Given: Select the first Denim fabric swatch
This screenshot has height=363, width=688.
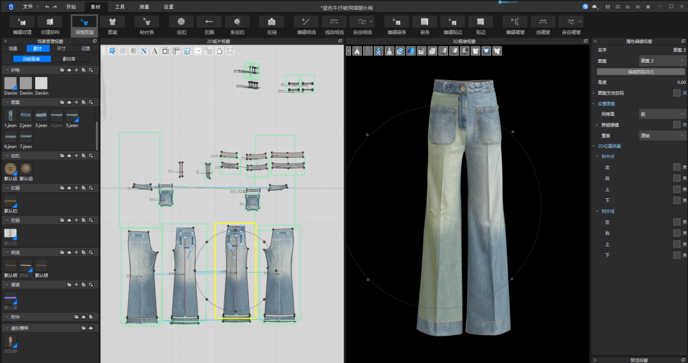Looking at the screenshot, I should point(10,83).
